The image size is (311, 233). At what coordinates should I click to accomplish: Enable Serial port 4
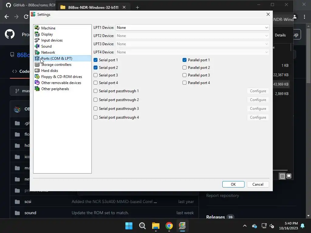(x=96, y=83)
